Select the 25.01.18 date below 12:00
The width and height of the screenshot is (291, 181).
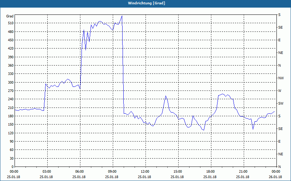(x=144, y=177)
